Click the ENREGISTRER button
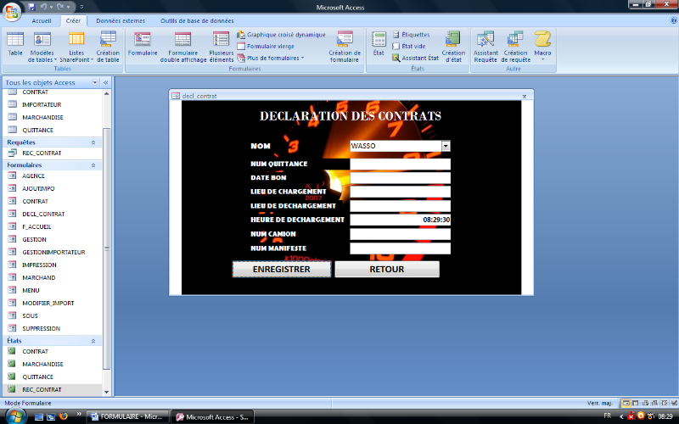 tap(282, 269)
